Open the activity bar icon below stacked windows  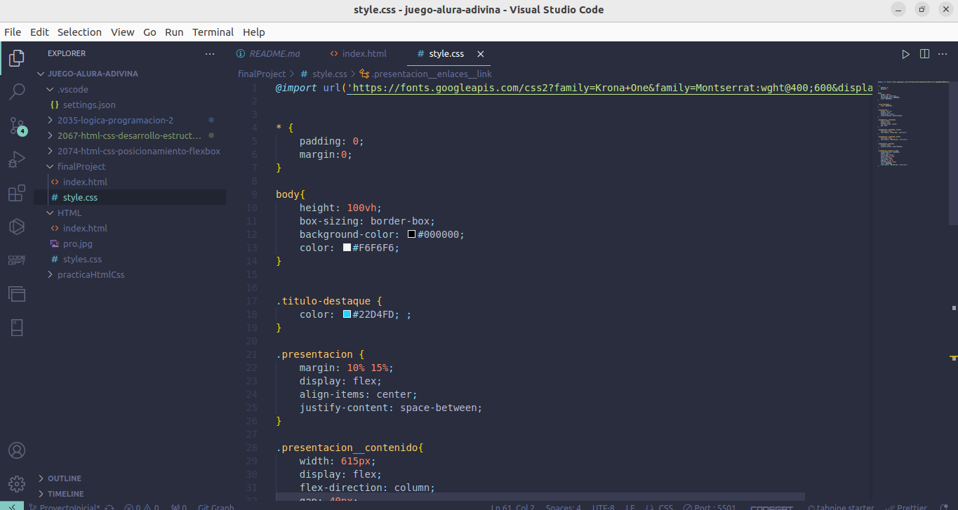click(17, 328)
